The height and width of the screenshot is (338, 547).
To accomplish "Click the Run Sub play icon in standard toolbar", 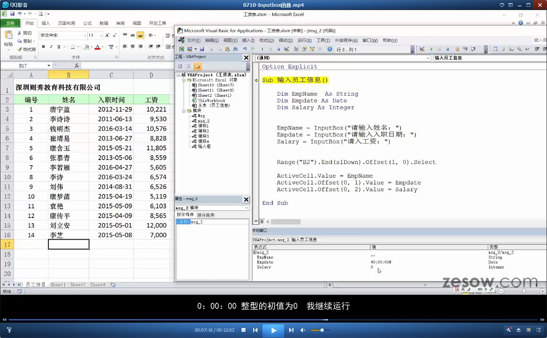I will (262, 49).
